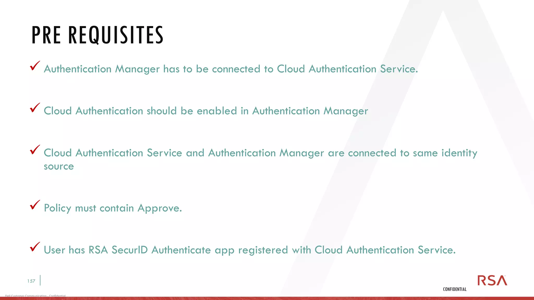
Task: Click the checkmark beside 'Policy must contain Approve.'
Action: click(x=35, y=204)
